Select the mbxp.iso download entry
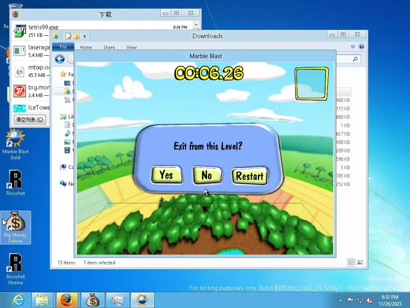This screenshot has height=308, width=410. pos(31,71)
